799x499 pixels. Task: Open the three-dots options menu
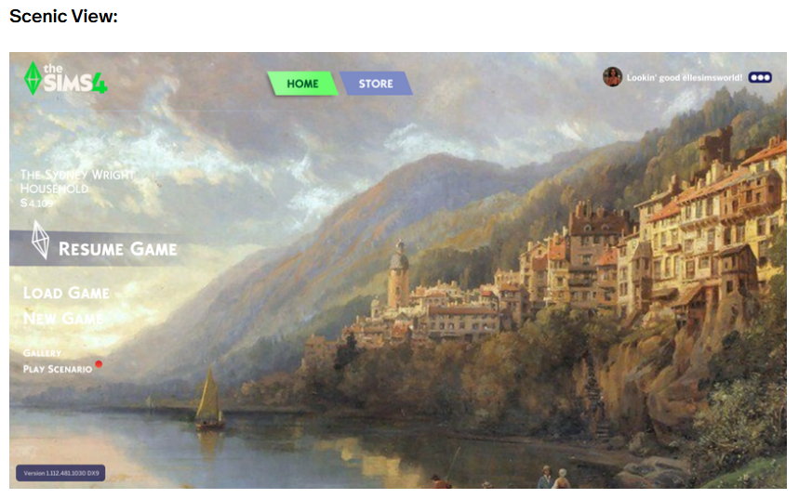pos(760,77)
